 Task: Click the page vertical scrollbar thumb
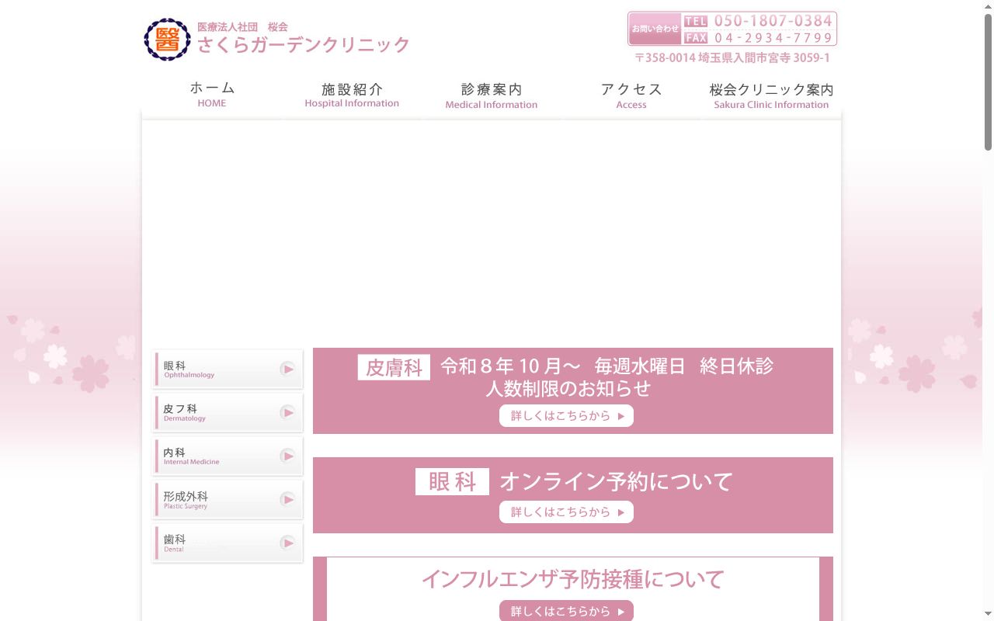click(x=988, y=82)
